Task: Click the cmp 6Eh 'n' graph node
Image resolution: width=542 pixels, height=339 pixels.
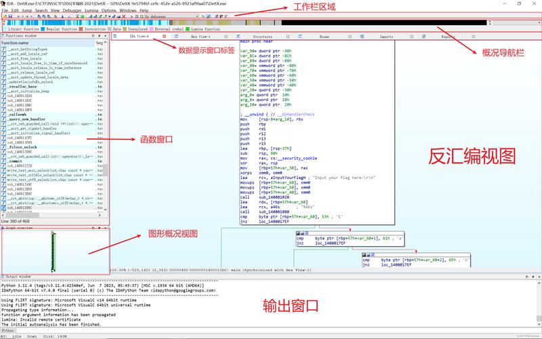Action: coord(416,260)
